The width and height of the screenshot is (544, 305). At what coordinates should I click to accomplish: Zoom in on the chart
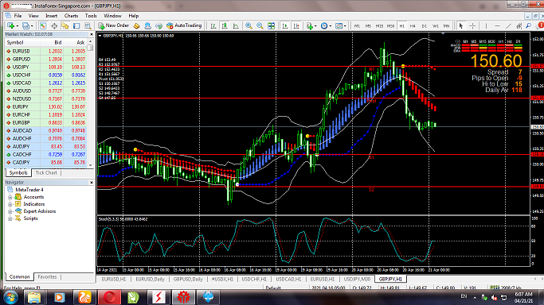[x=249, y=26]
